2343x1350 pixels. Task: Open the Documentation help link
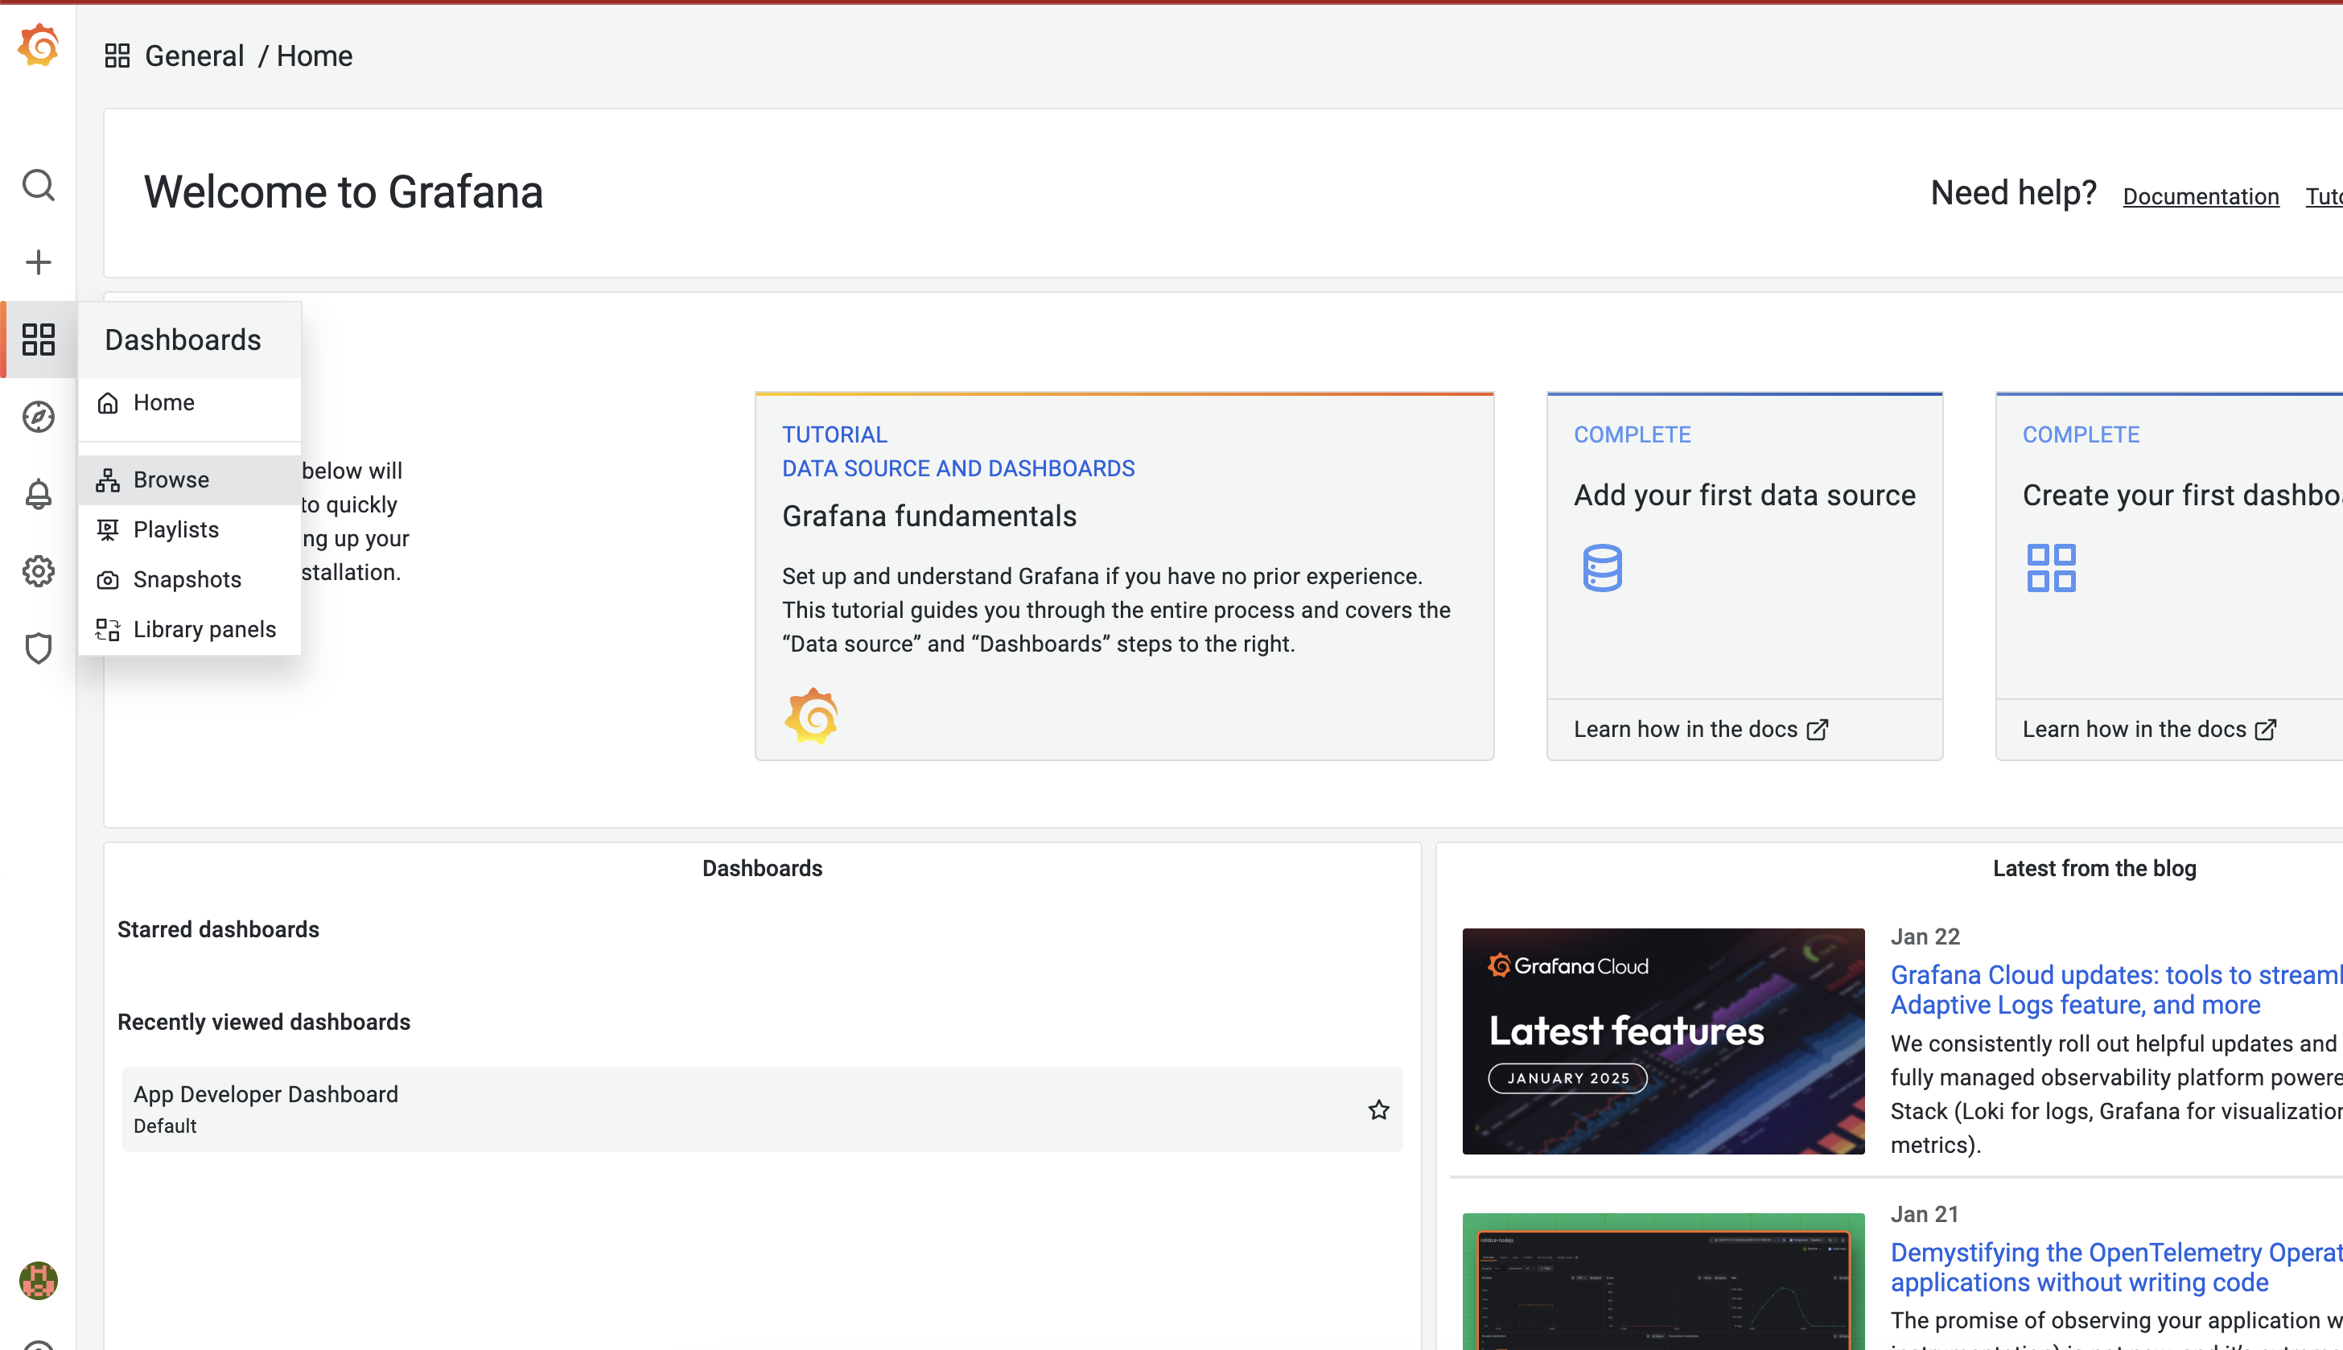tap(2201, 196)
